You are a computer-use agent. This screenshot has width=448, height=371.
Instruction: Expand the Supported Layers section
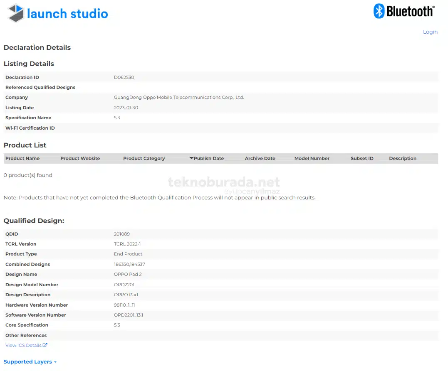(28, 362)
